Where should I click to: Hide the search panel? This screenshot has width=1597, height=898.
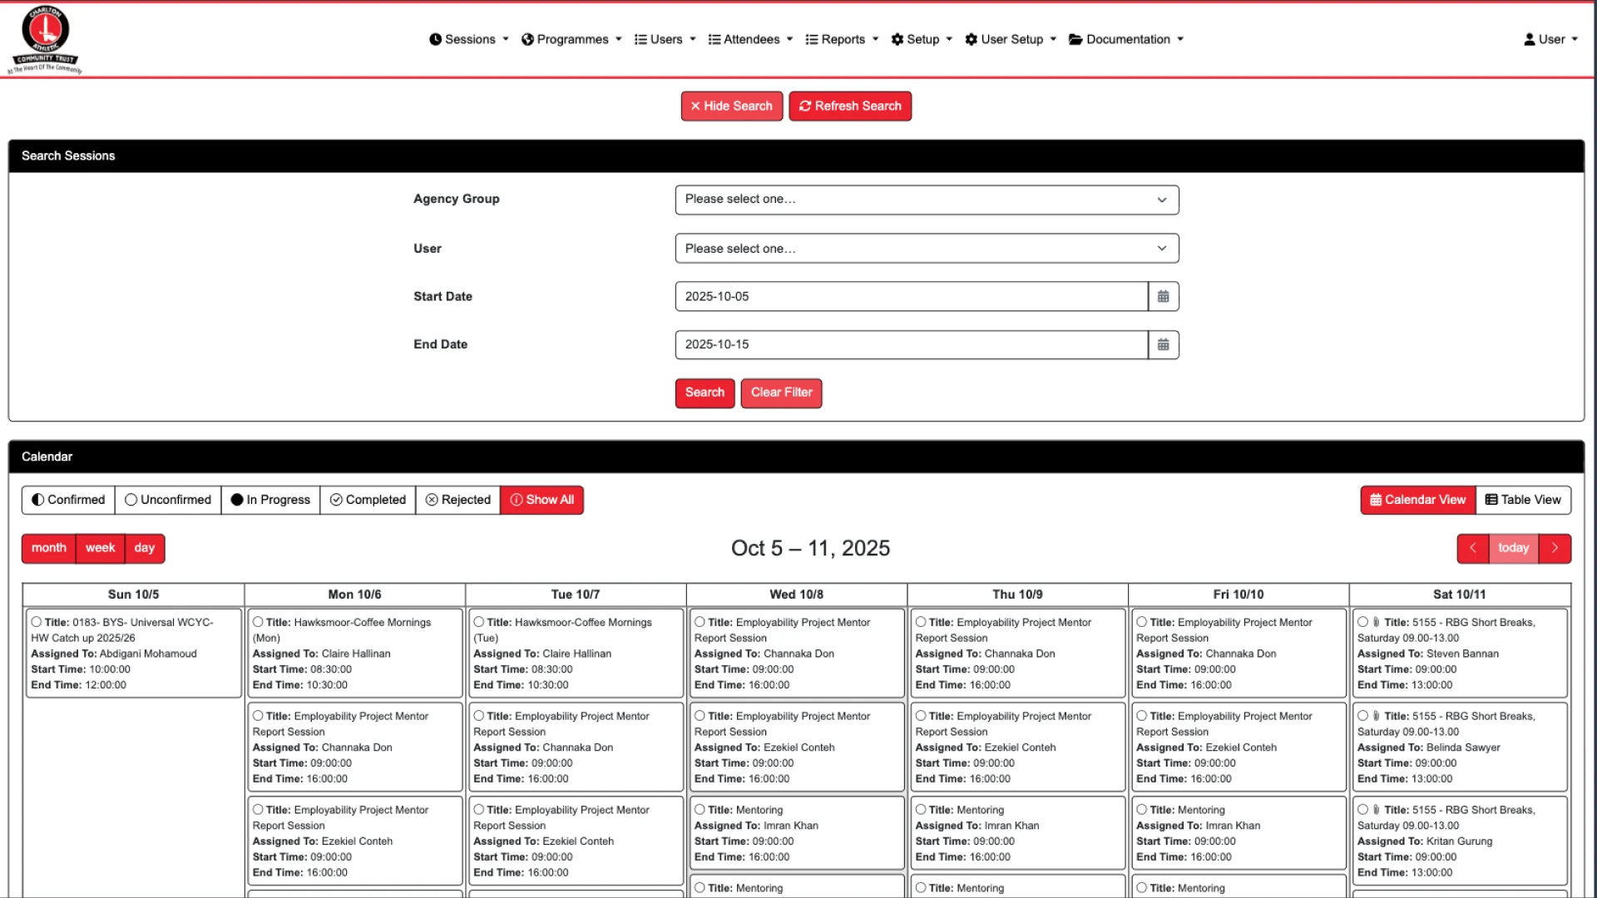point(731,106)
